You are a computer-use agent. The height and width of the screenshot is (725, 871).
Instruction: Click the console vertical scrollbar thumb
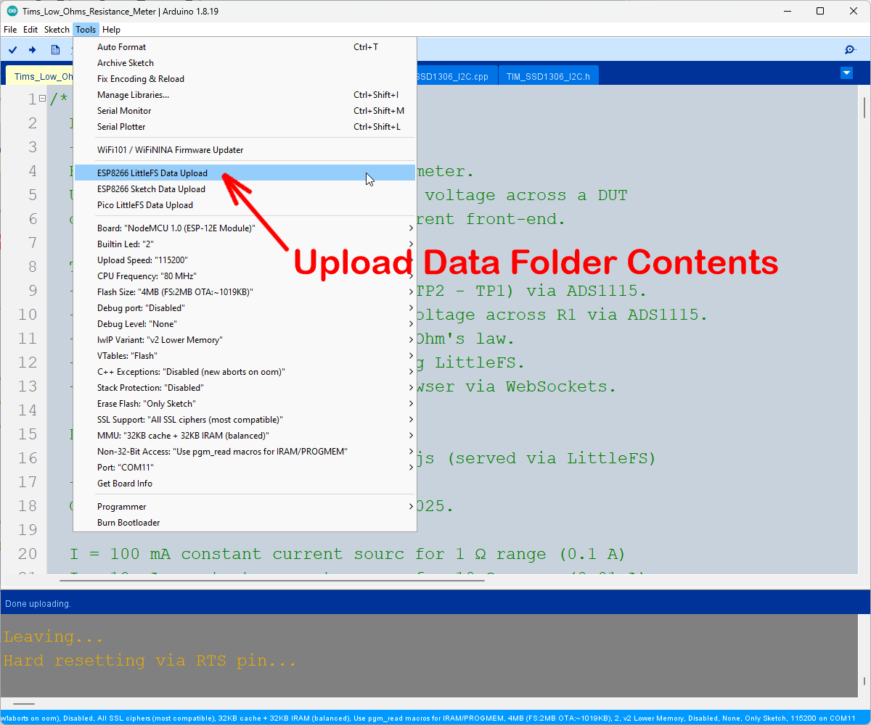(x=864, y=681)
